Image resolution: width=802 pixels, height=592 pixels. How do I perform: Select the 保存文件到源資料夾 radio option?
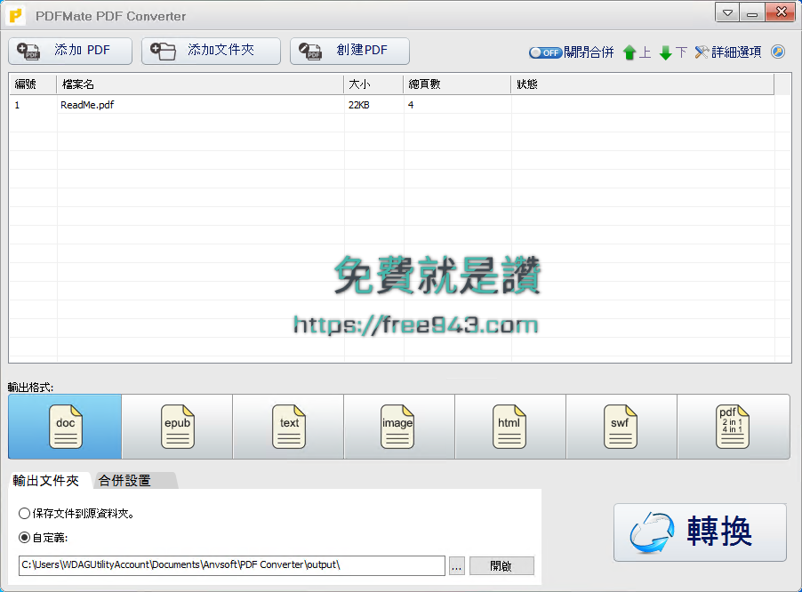26,513
